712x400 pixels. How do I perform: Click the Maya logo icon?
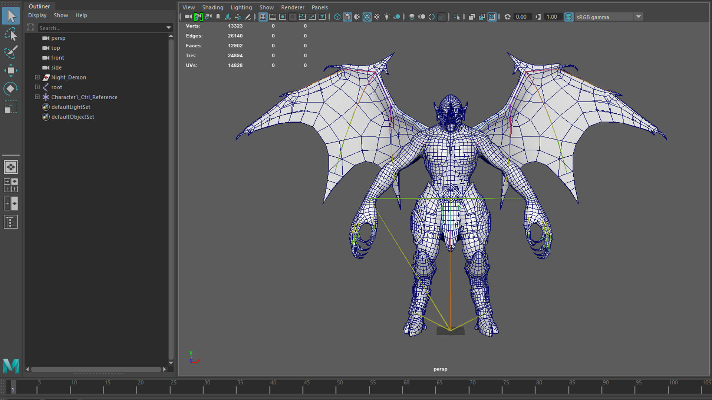pos(11,366)
